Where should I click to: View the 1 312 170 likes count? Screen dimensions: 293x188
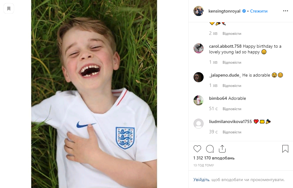click(214, 158)
